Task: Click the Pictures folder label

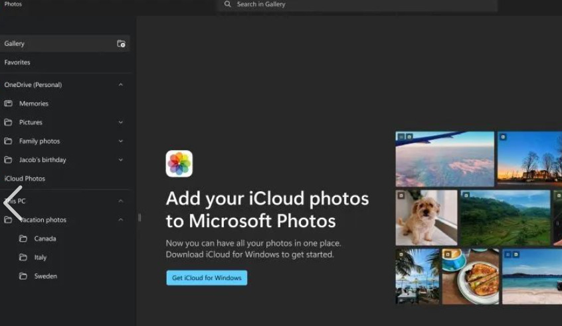Action: point(31,123)
